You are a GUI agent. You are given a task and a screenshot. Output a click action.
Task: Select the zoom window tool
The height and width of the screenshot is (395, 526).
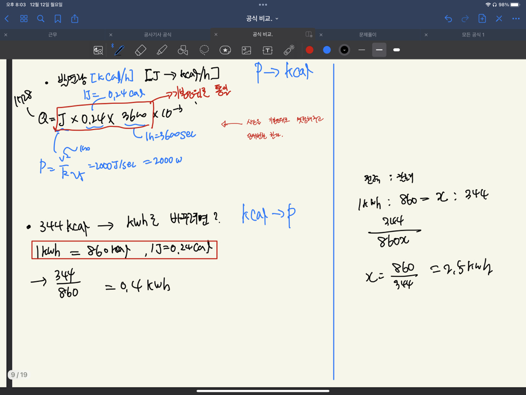pos(98,50)
